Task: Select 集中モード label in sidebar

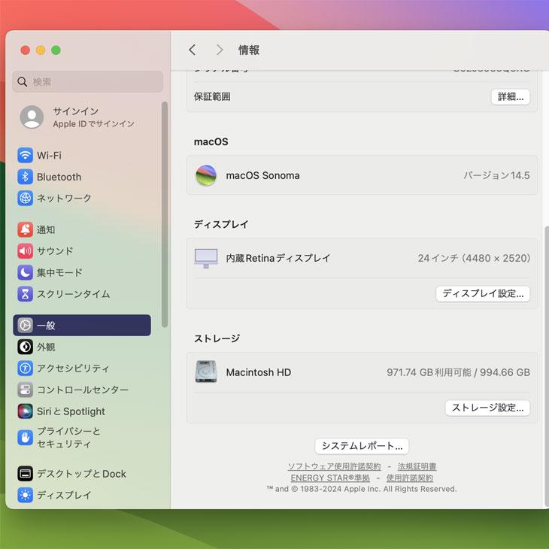Action: point(59,272)
